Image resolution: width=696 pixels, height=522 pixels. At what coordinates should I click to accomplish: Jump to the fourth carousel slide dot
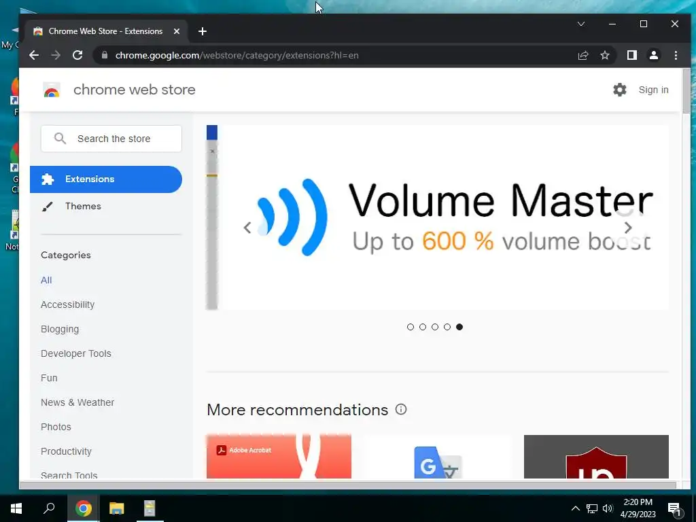pyautogui.click(x=447, y=327)
